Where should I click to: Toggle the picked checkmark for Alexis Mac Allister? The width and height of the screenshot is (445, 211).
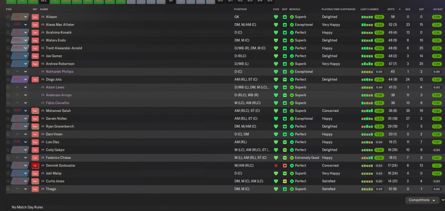(x=8, y=25)
